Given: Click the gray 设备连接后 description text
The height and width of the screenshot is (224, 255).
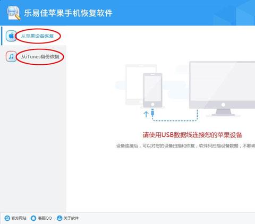Looking at the screenshot, I should (185, 146).
